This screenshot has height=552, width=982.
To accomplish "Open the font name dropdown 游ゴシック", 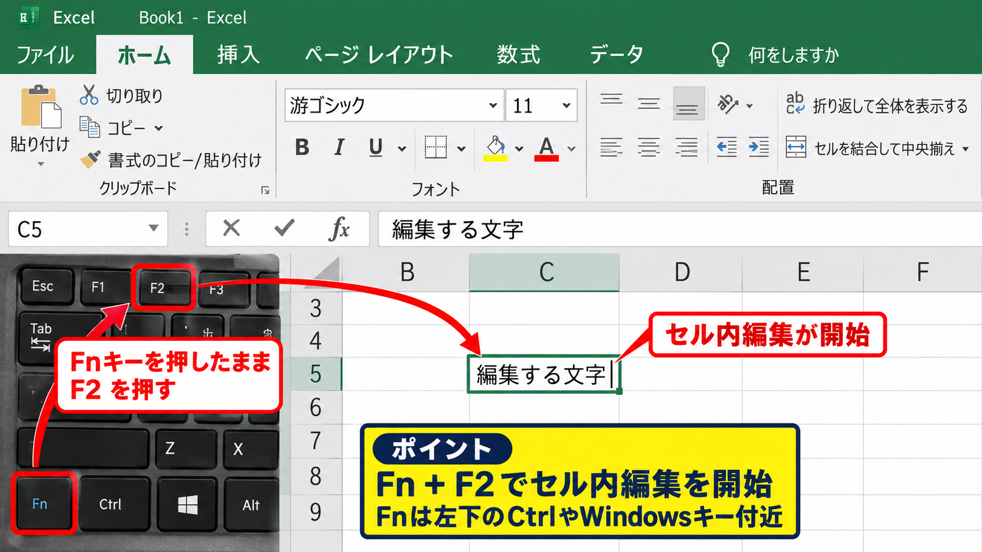I will pos(493,106).
